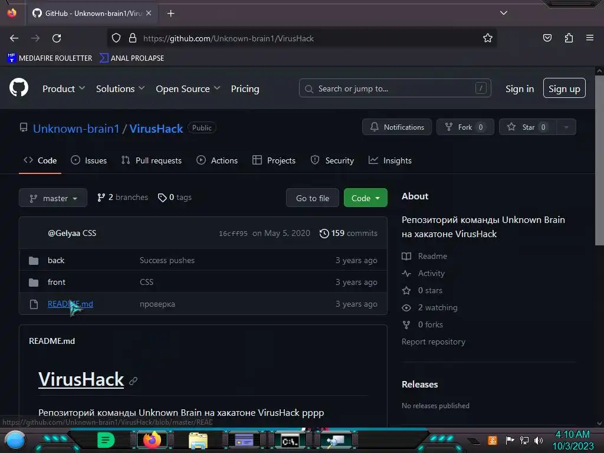Open a new tab with the plus button
Screen dimensions: 604x453
click(170, 14)
